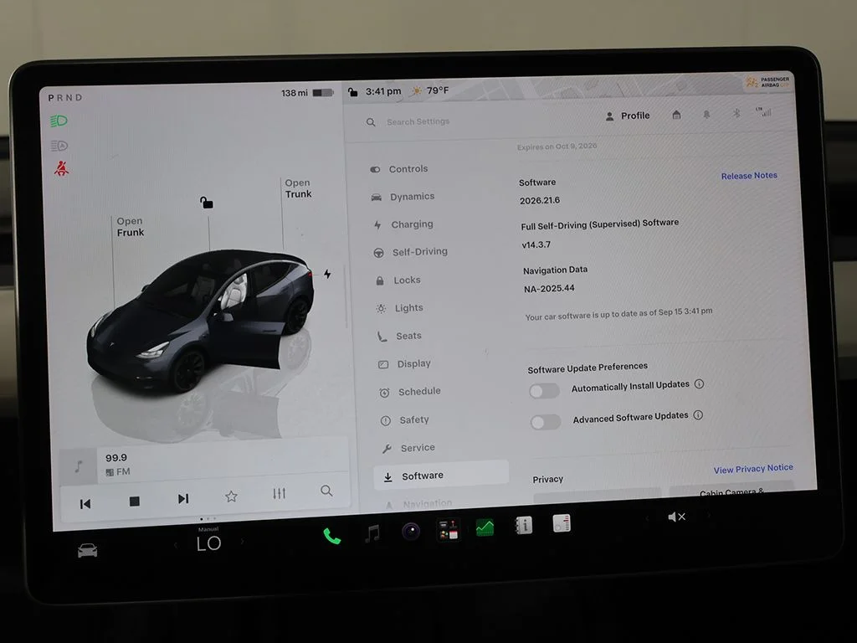Open Charging settings menu
This screenshot has height=643, width=857.
pos(403,224)
